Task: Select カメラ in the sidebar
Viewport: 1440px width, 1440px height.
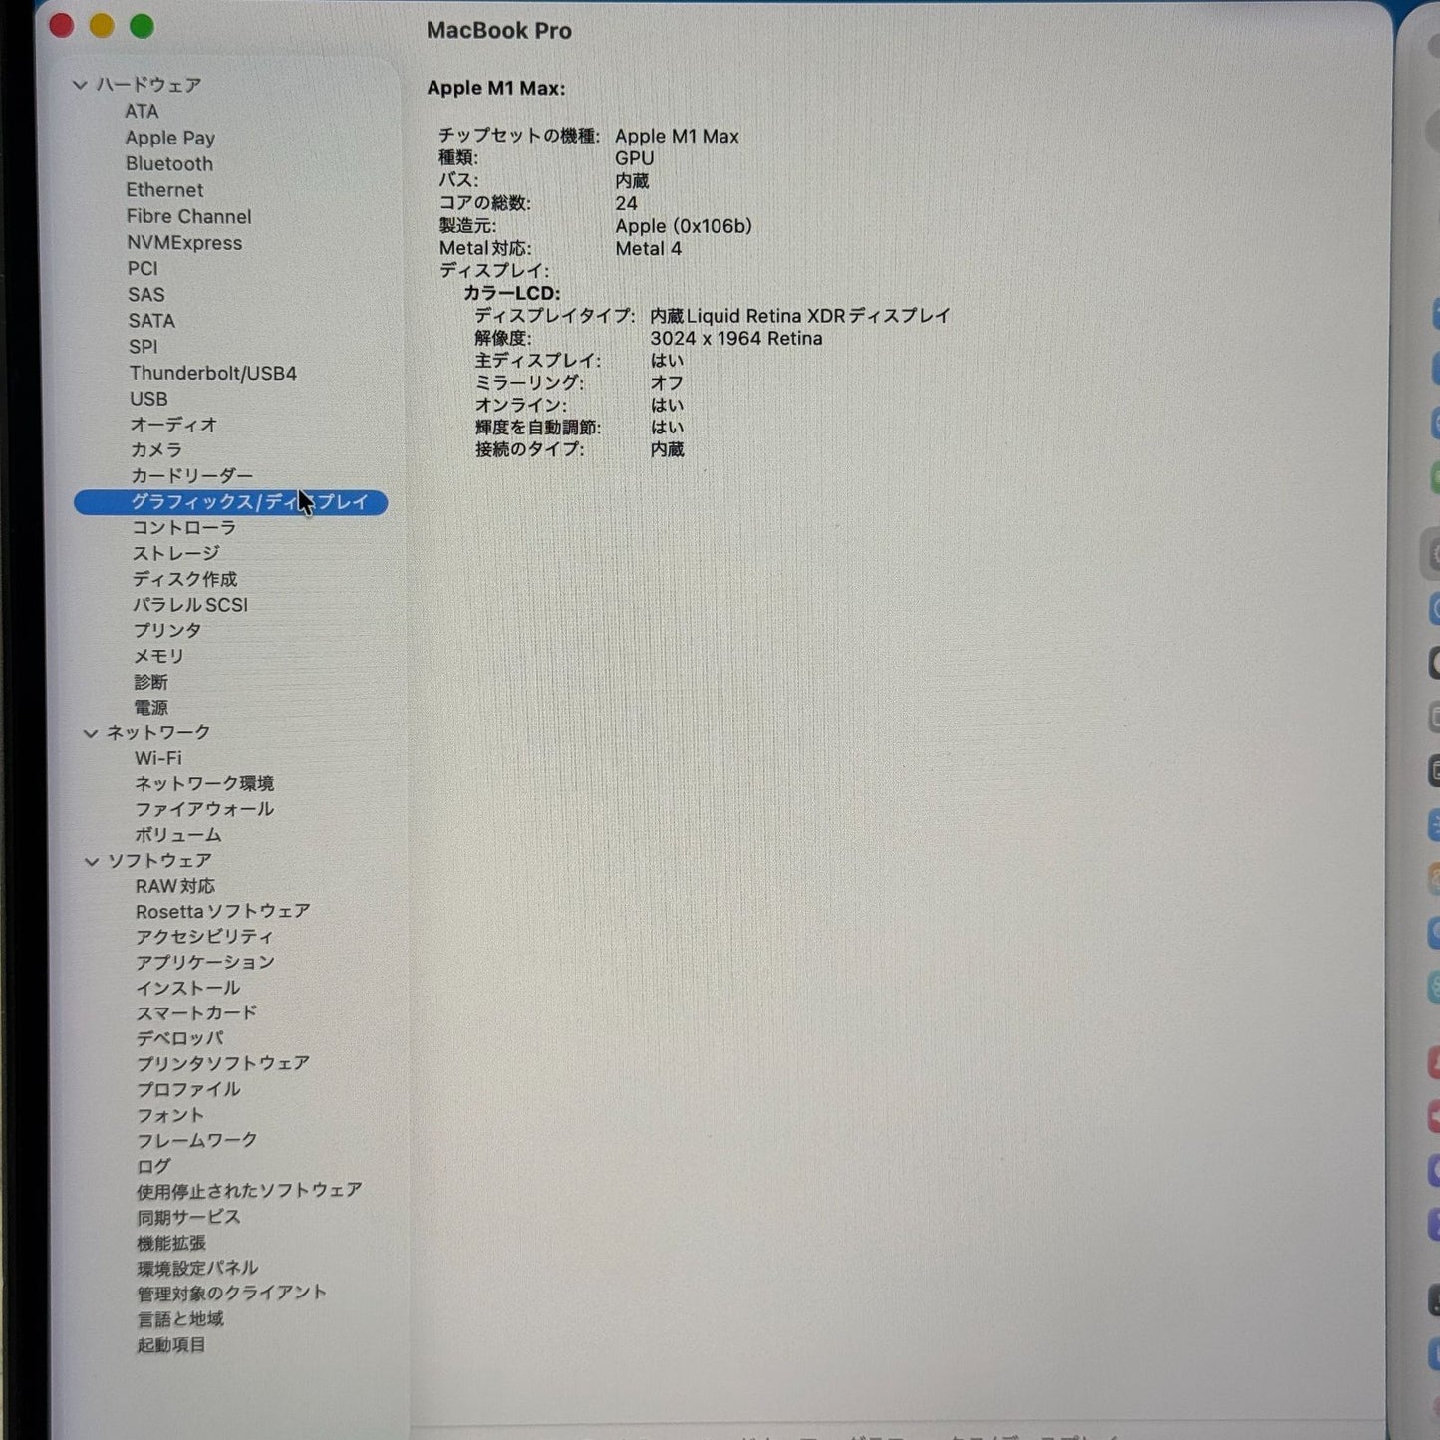Action: click(156, 450)
